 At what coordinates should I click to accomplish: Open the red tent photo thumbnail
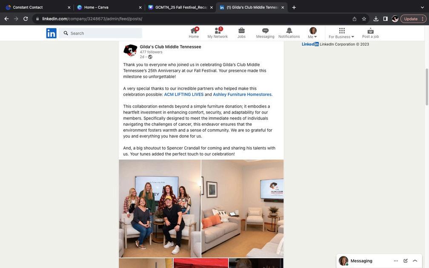[201, 263]
